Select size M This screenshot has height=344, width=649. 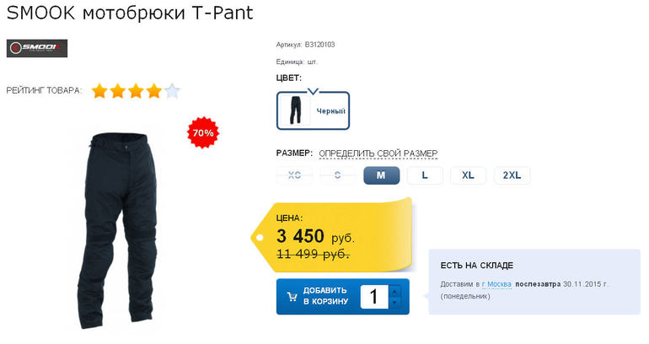coord(382,175)
